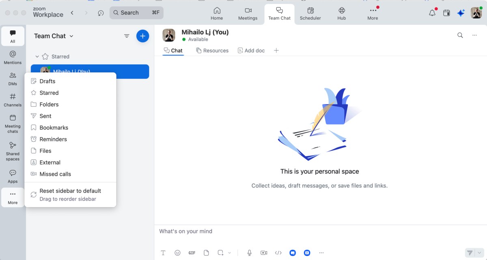Switch to the Resources tab

point(212,50)
